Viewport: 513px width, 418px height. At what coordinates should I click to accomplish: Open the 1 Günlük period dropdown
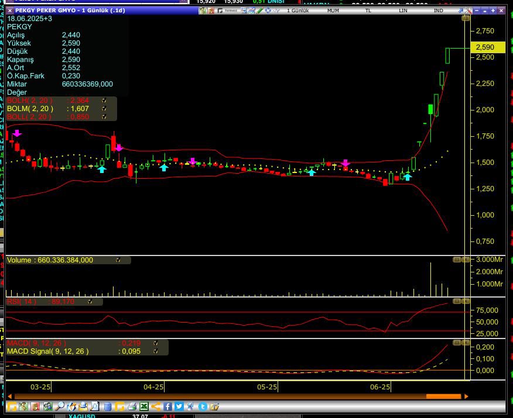(x=297, y=11)
